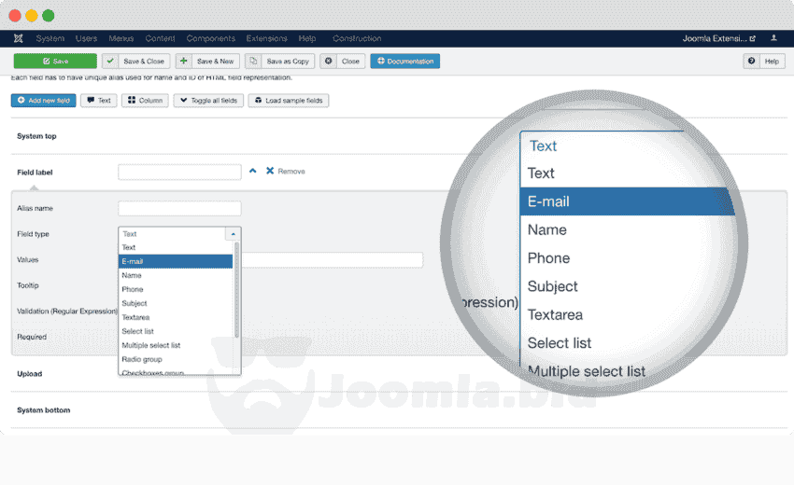Click the dropdown list scrollbar
794x485 pixels.
pyautogui.click(x=237, y=289)
